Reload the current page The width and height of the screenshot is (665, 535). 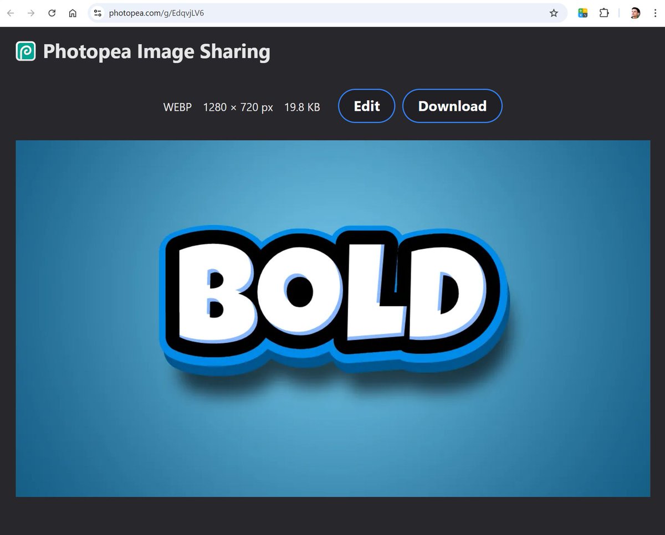[52, 12]
